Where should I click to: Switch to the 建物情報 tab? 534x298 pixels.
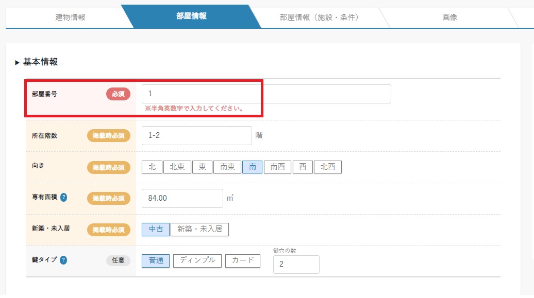tap(70, 17)
